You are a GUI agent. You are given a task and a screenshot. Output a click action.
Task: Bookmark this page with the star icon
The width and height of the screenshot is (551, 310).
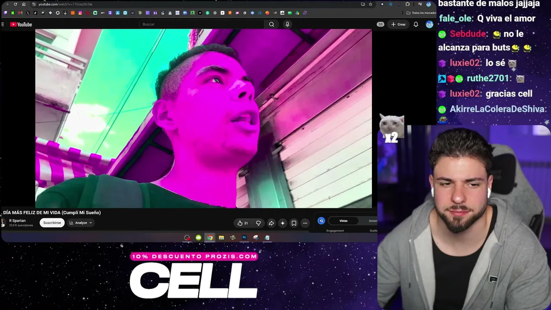click(370, 4)
